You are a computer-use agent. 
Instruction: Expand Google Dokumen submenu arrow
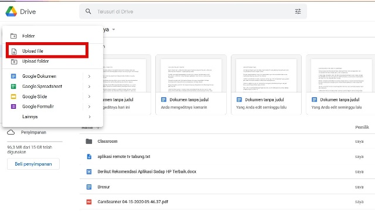pyautogui.click(x=89, y=77)
